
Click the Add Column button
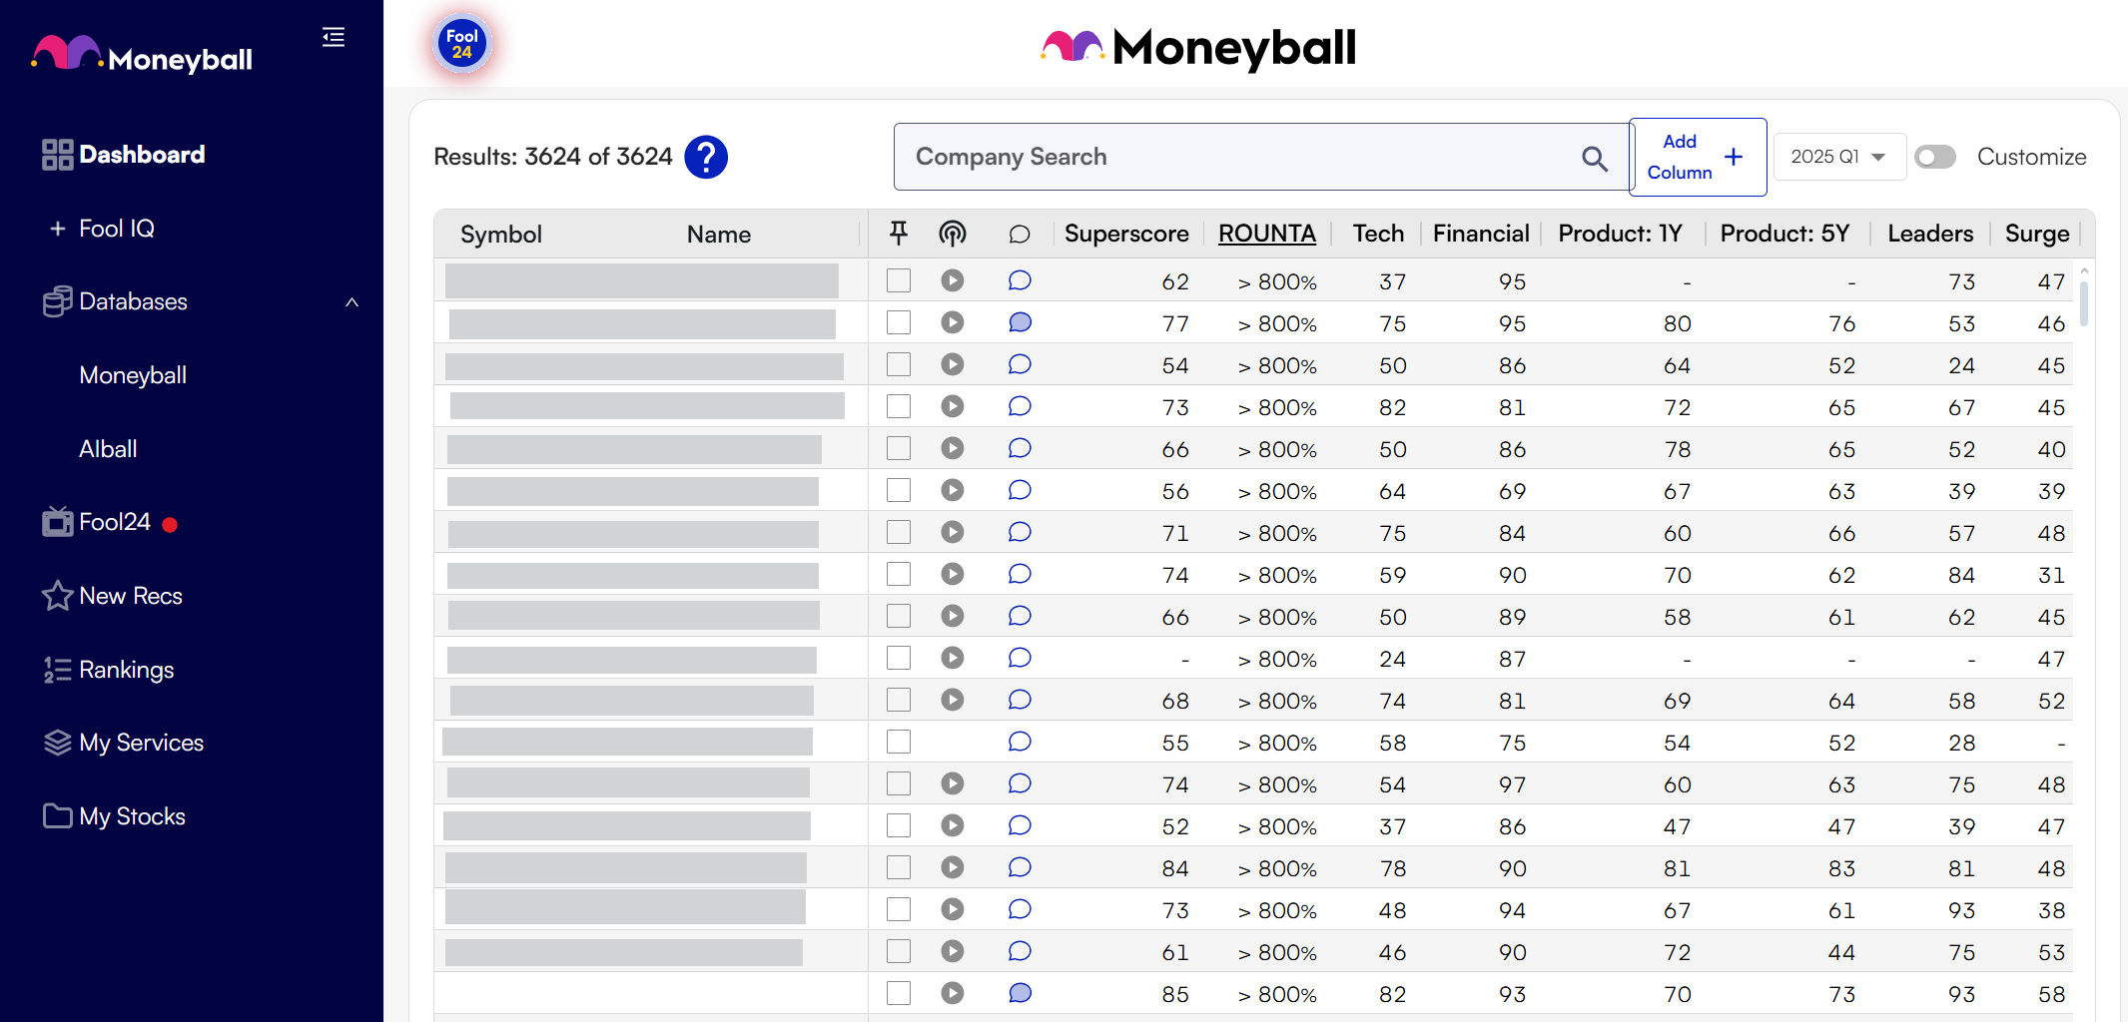pos(1697,157)
